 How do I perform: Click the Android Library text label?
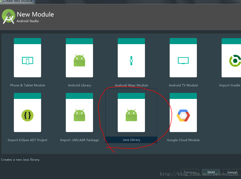click(79, 85)
